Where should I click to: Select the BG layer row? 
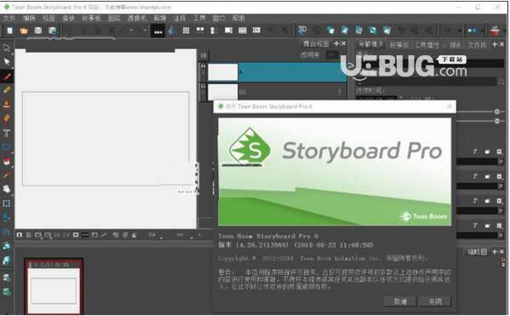277,92
